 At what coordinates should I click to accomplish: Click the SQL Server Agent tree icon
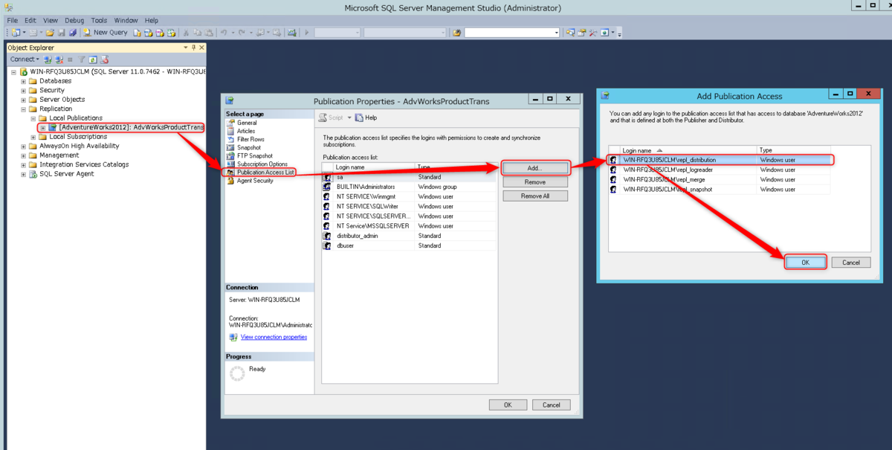click(33, 174)
